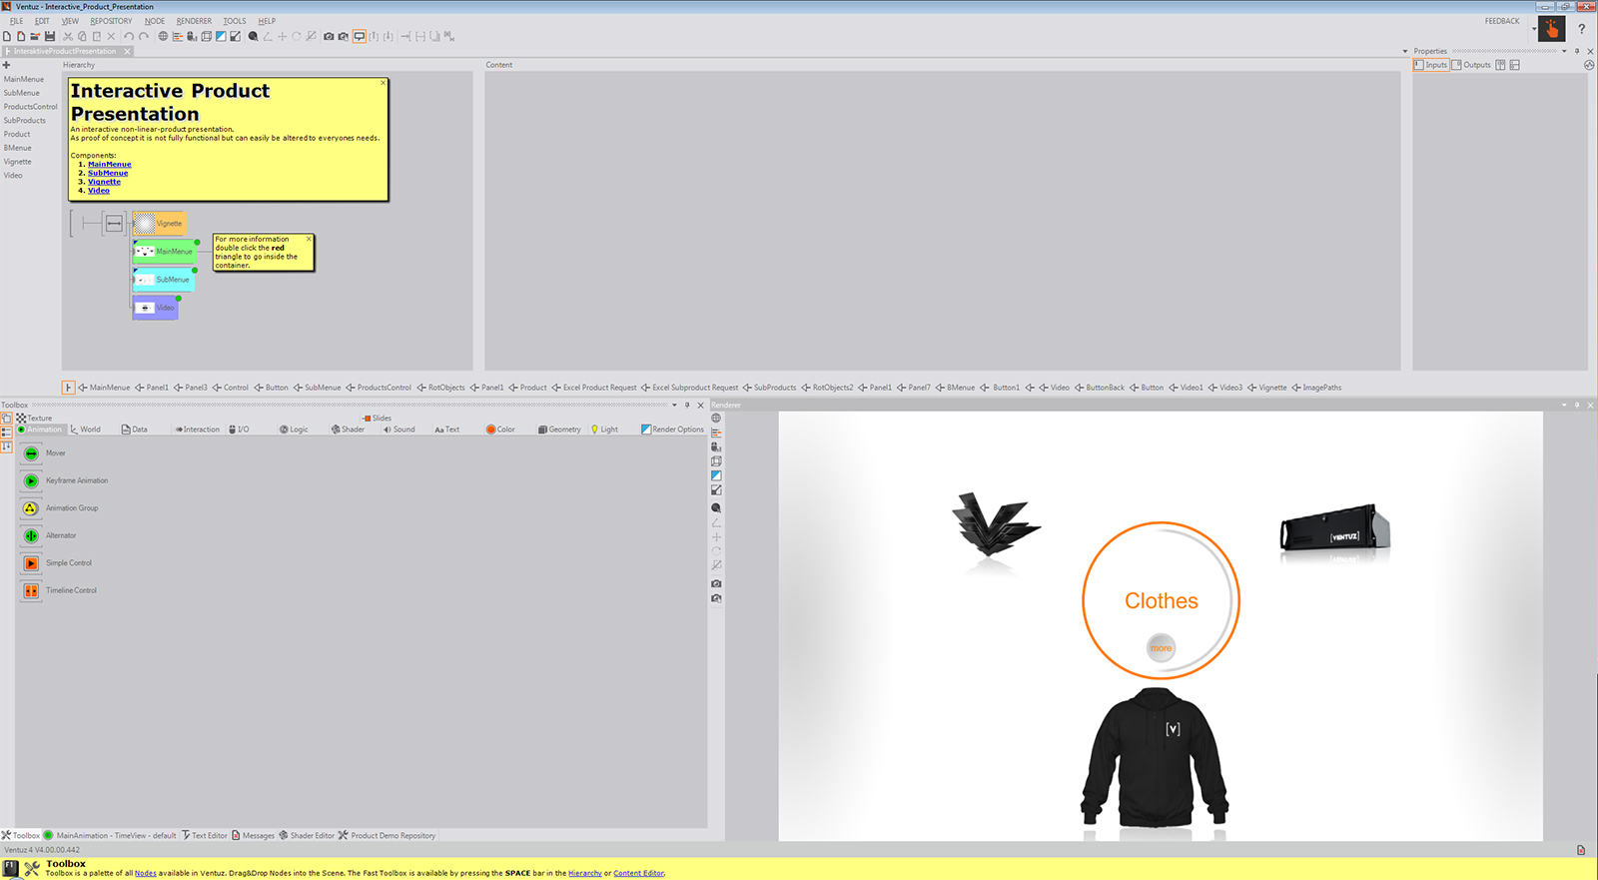The width and height of the screenshot is (1598, 880).
Task: Select the Keyframe Animation node icon
Action: click(31, 481)
